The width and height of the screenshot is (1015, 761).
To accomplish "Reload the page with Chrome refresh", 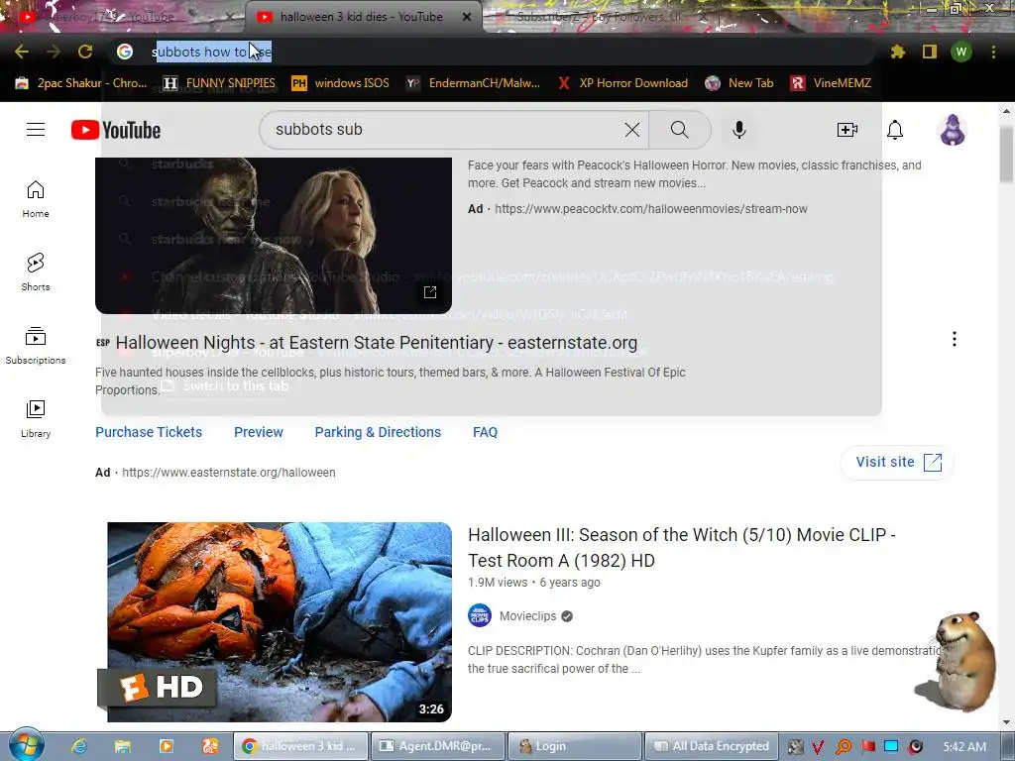I will [85, 52].
